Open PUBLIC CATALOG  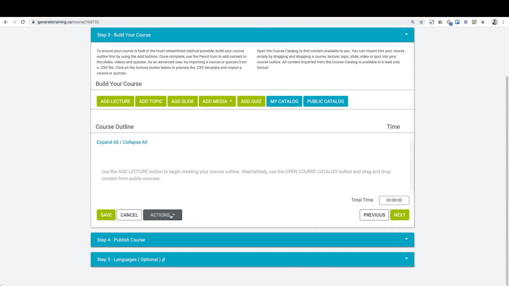pos(326,101)
